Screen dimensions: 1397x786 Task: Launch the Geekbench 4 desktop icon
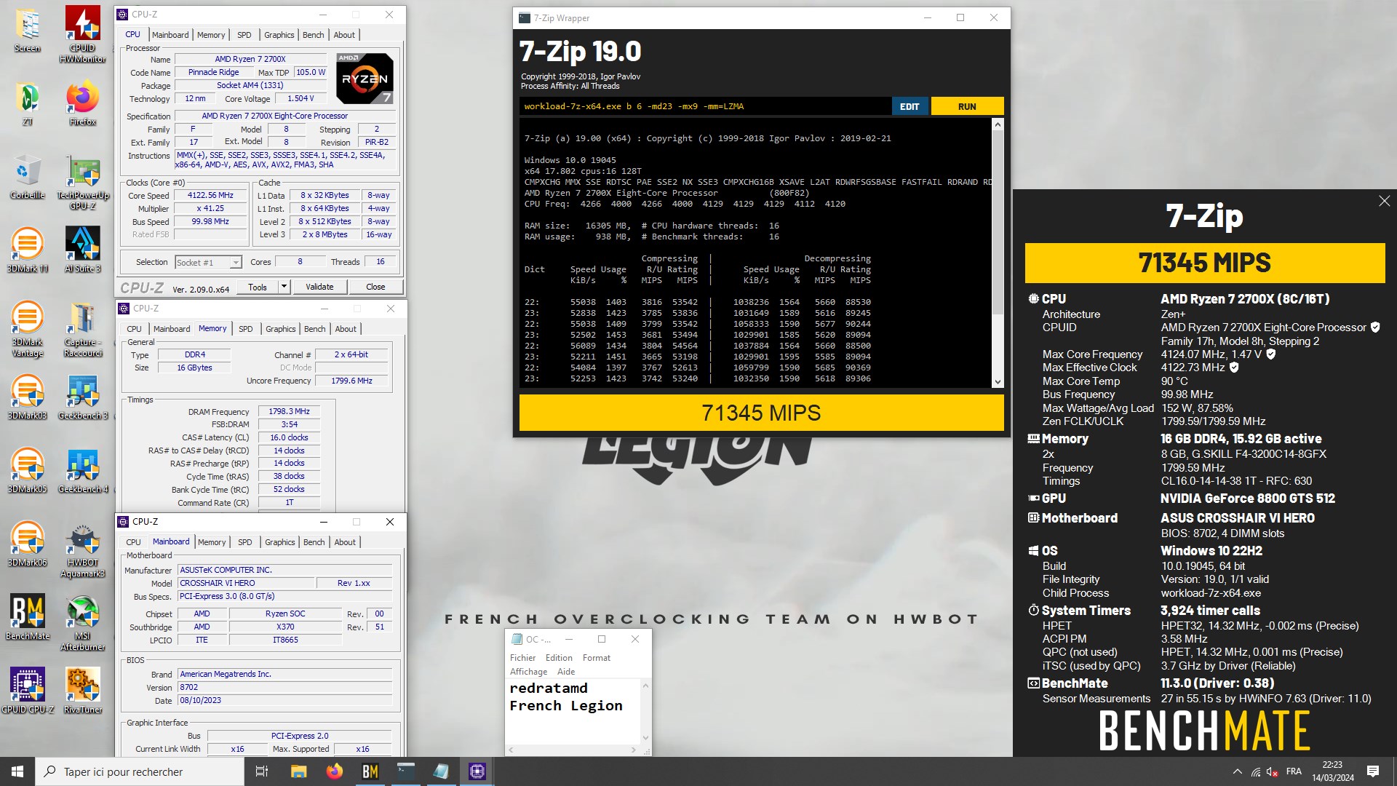tap(83, 471)
